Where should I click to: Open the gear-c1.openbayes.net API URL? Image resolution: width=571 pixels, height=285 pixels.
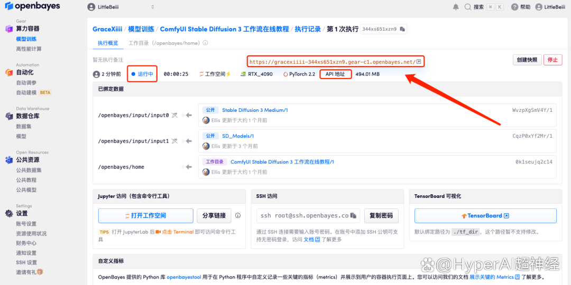(x=332, y=62)
